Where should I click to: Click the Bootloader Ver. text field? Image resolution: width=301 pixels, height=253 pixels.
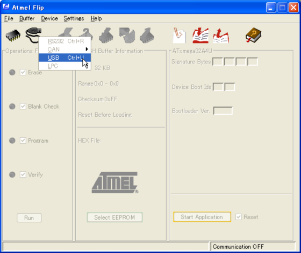(223, 111)
